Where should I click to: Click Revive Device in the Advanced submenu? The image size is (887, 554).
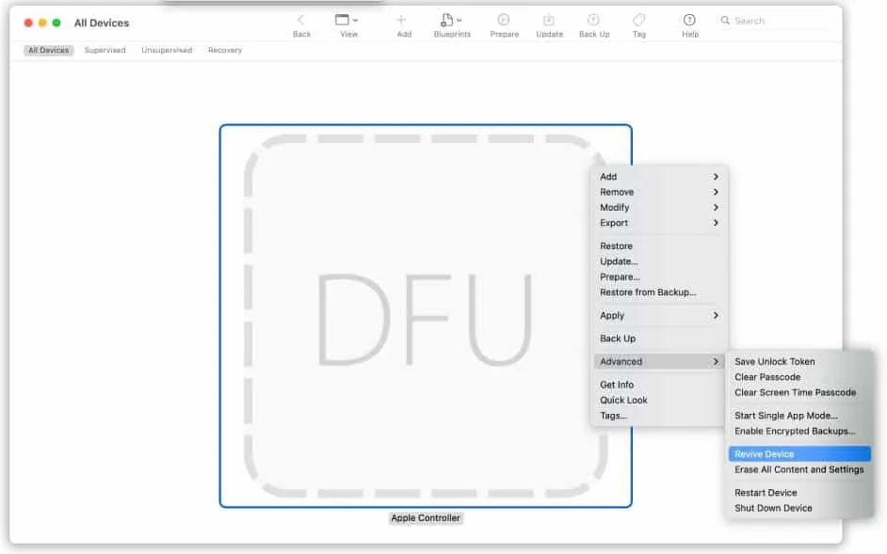(799, 454)
